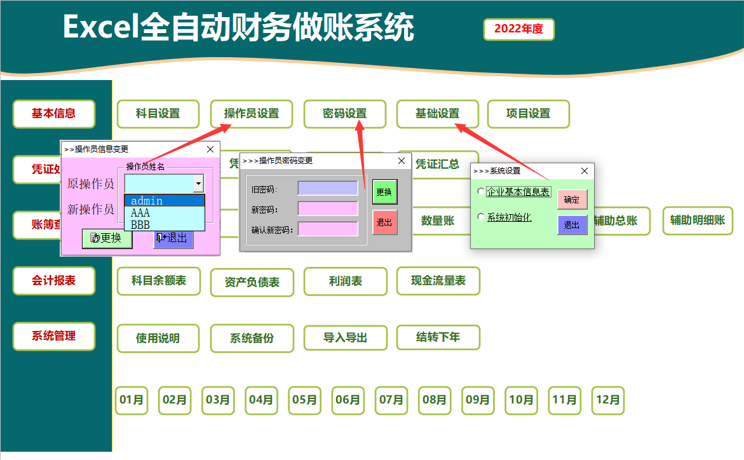The width and height of the screenshot is (744, 460).
Task: Click the 确认新密码 input field
Action: click(x=328, y=229)
